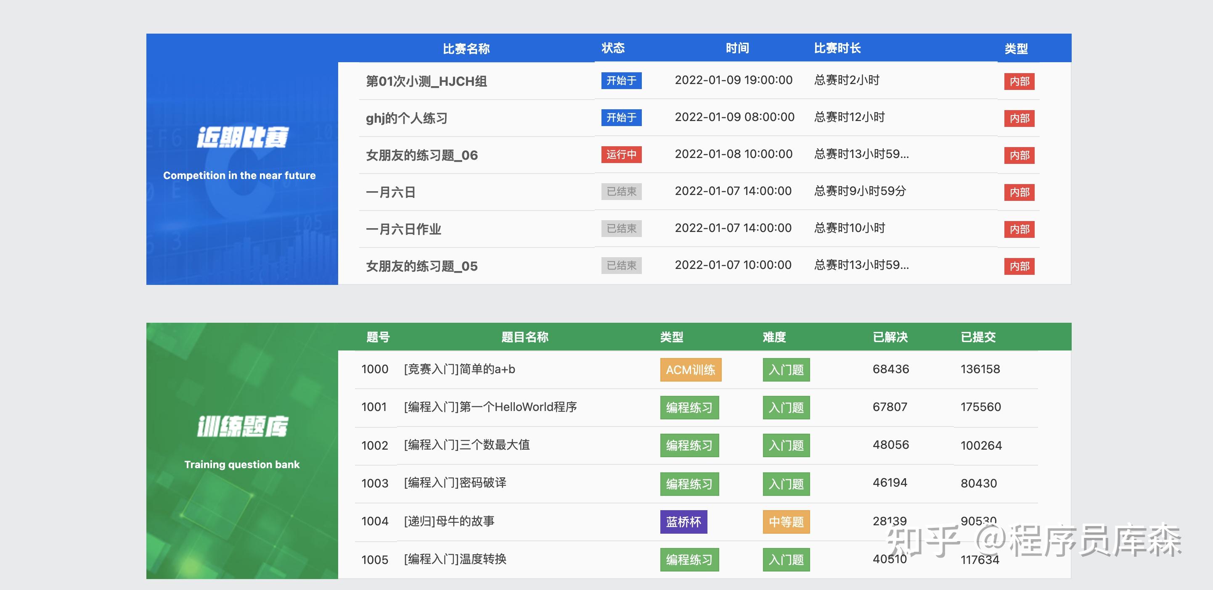Click 已解决 column header
The image size is (1213, 590).
890,337
